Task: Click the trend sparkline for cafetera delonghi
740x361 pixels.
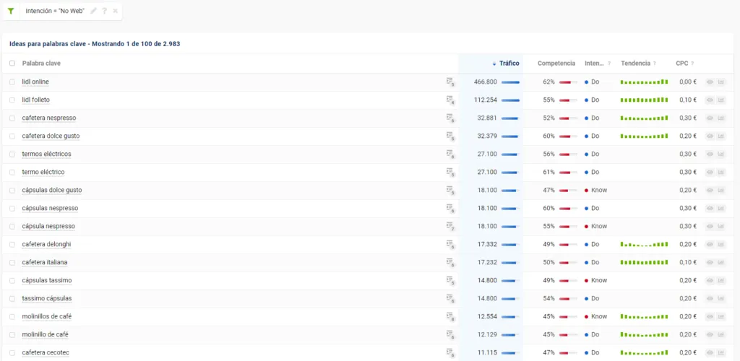Action: (644, 244)
